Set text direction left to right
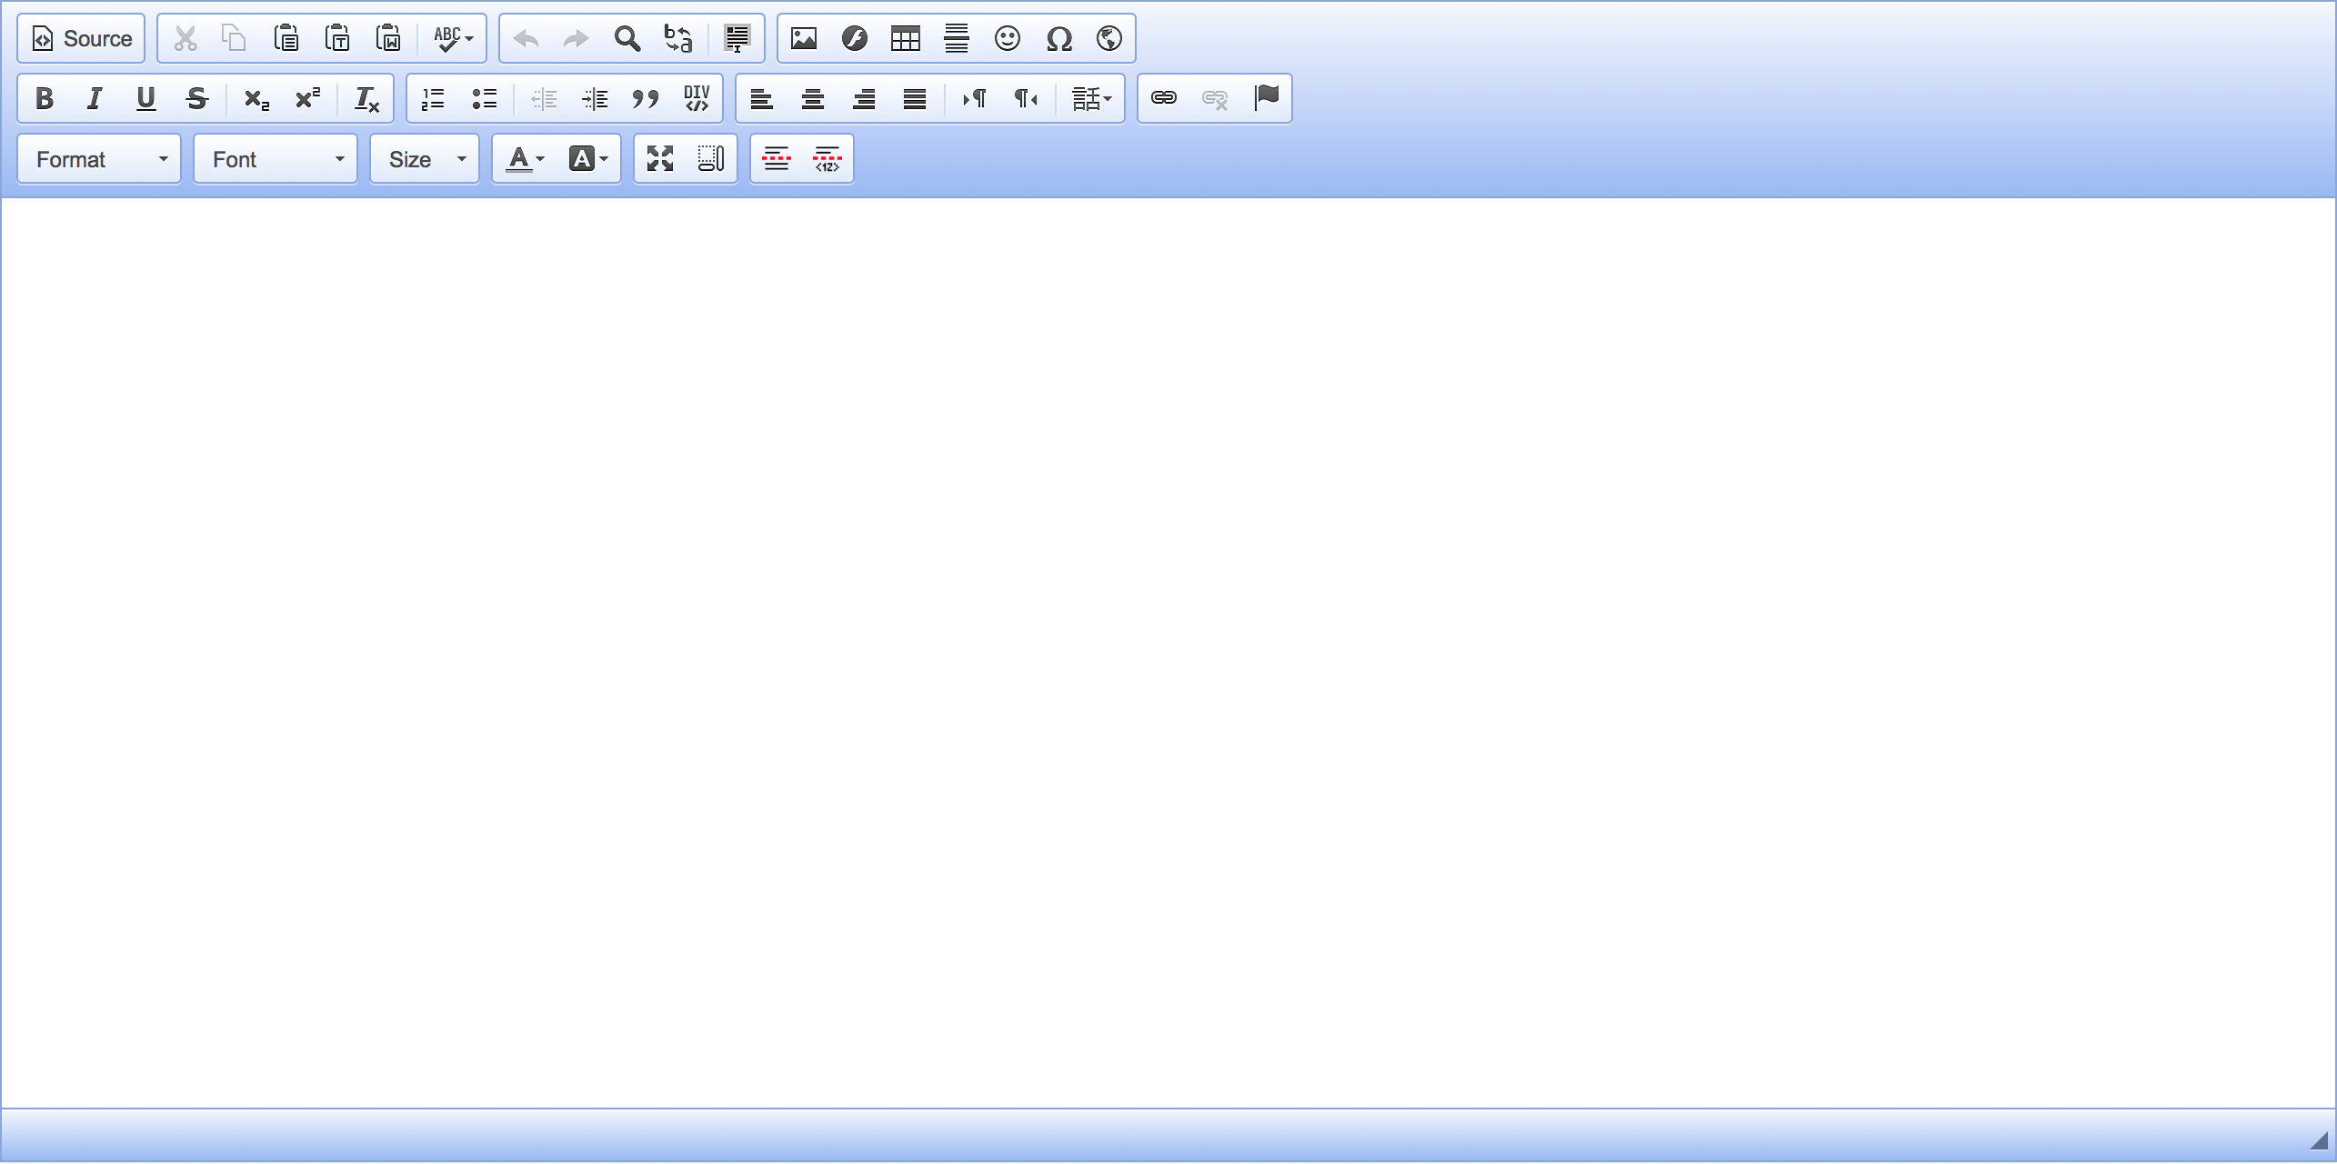 tap(975, 98)
